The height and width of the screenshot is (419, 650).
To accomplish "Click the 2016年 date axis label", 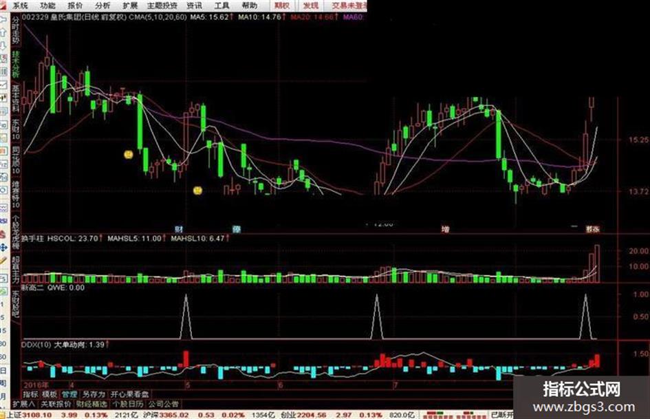I will pos(36,385).
